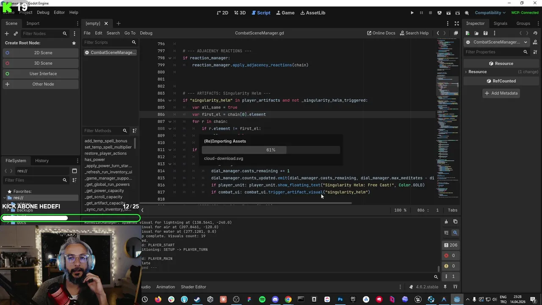Instantiate child scene link icon
This screenshot has height=305, width=542.
click(x=16, y=33)
